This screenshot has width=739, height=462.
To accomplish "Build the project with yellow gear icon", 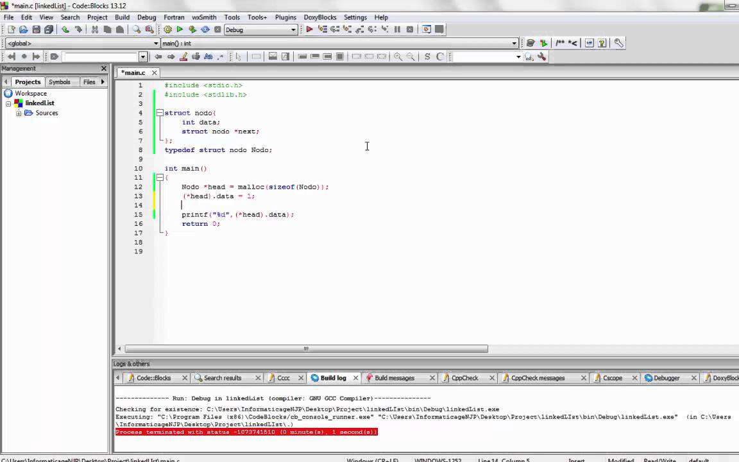I will [168, 30].
